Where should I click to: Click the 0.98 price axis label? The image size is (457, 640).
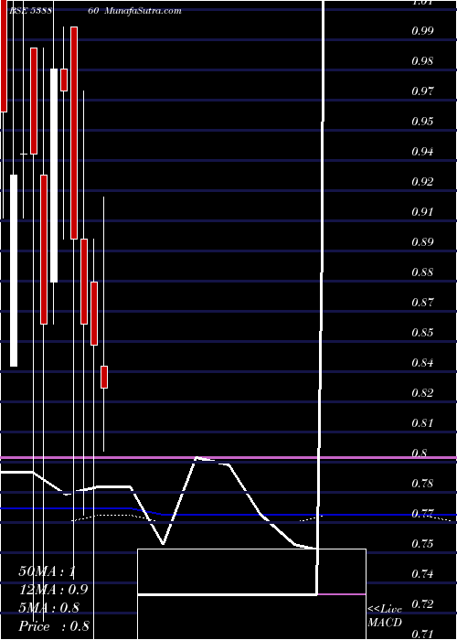[422, 61]
